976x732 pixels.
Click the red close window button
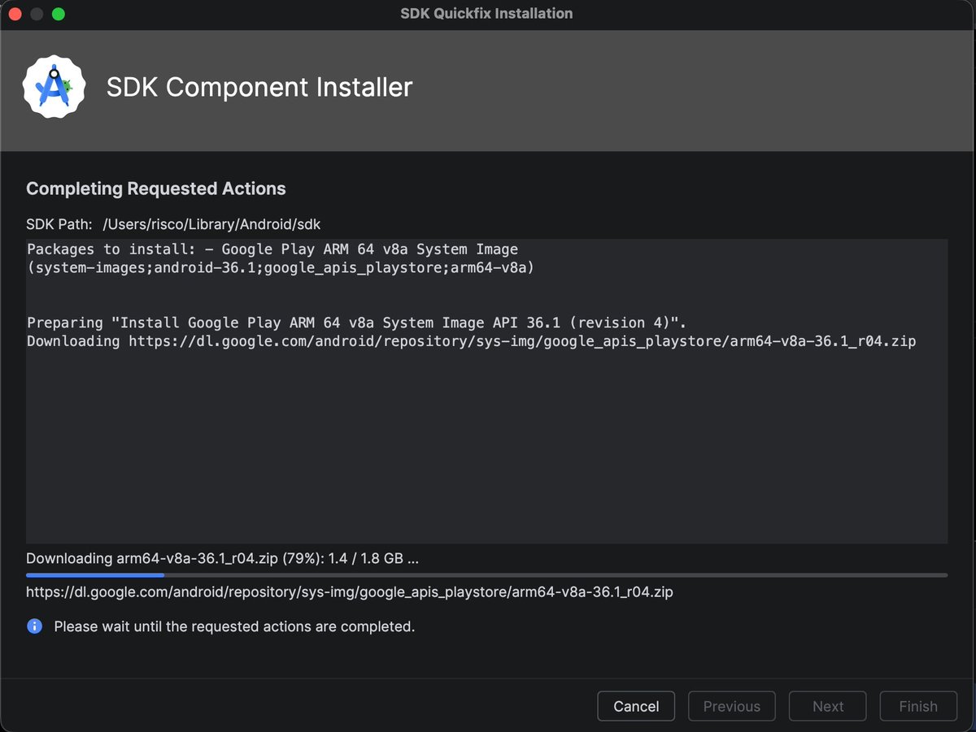point(15,14)
